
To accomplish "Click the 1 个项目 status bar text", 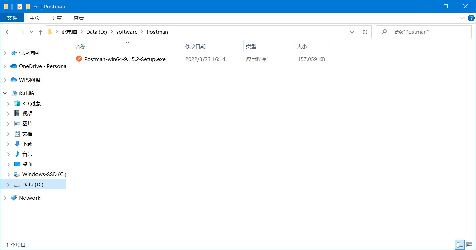I will (16, 245).
